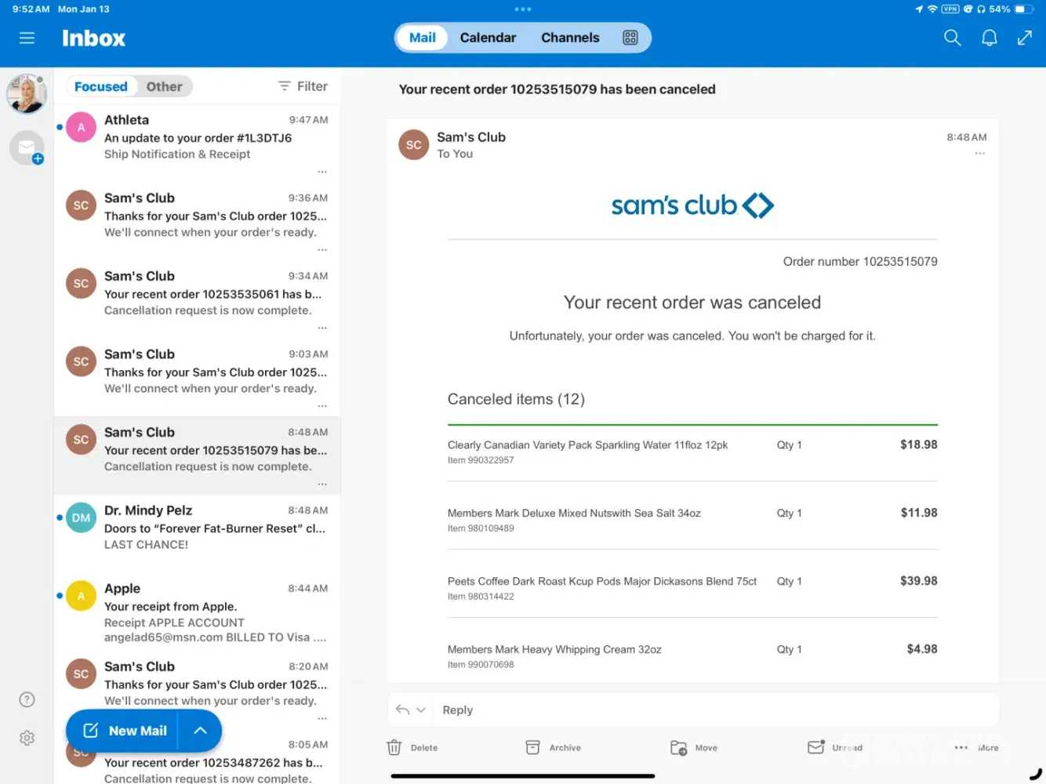Viewport: 1046px width, 784px height.
Task: Tap the search magnifier icon
Action: (952, 38)
